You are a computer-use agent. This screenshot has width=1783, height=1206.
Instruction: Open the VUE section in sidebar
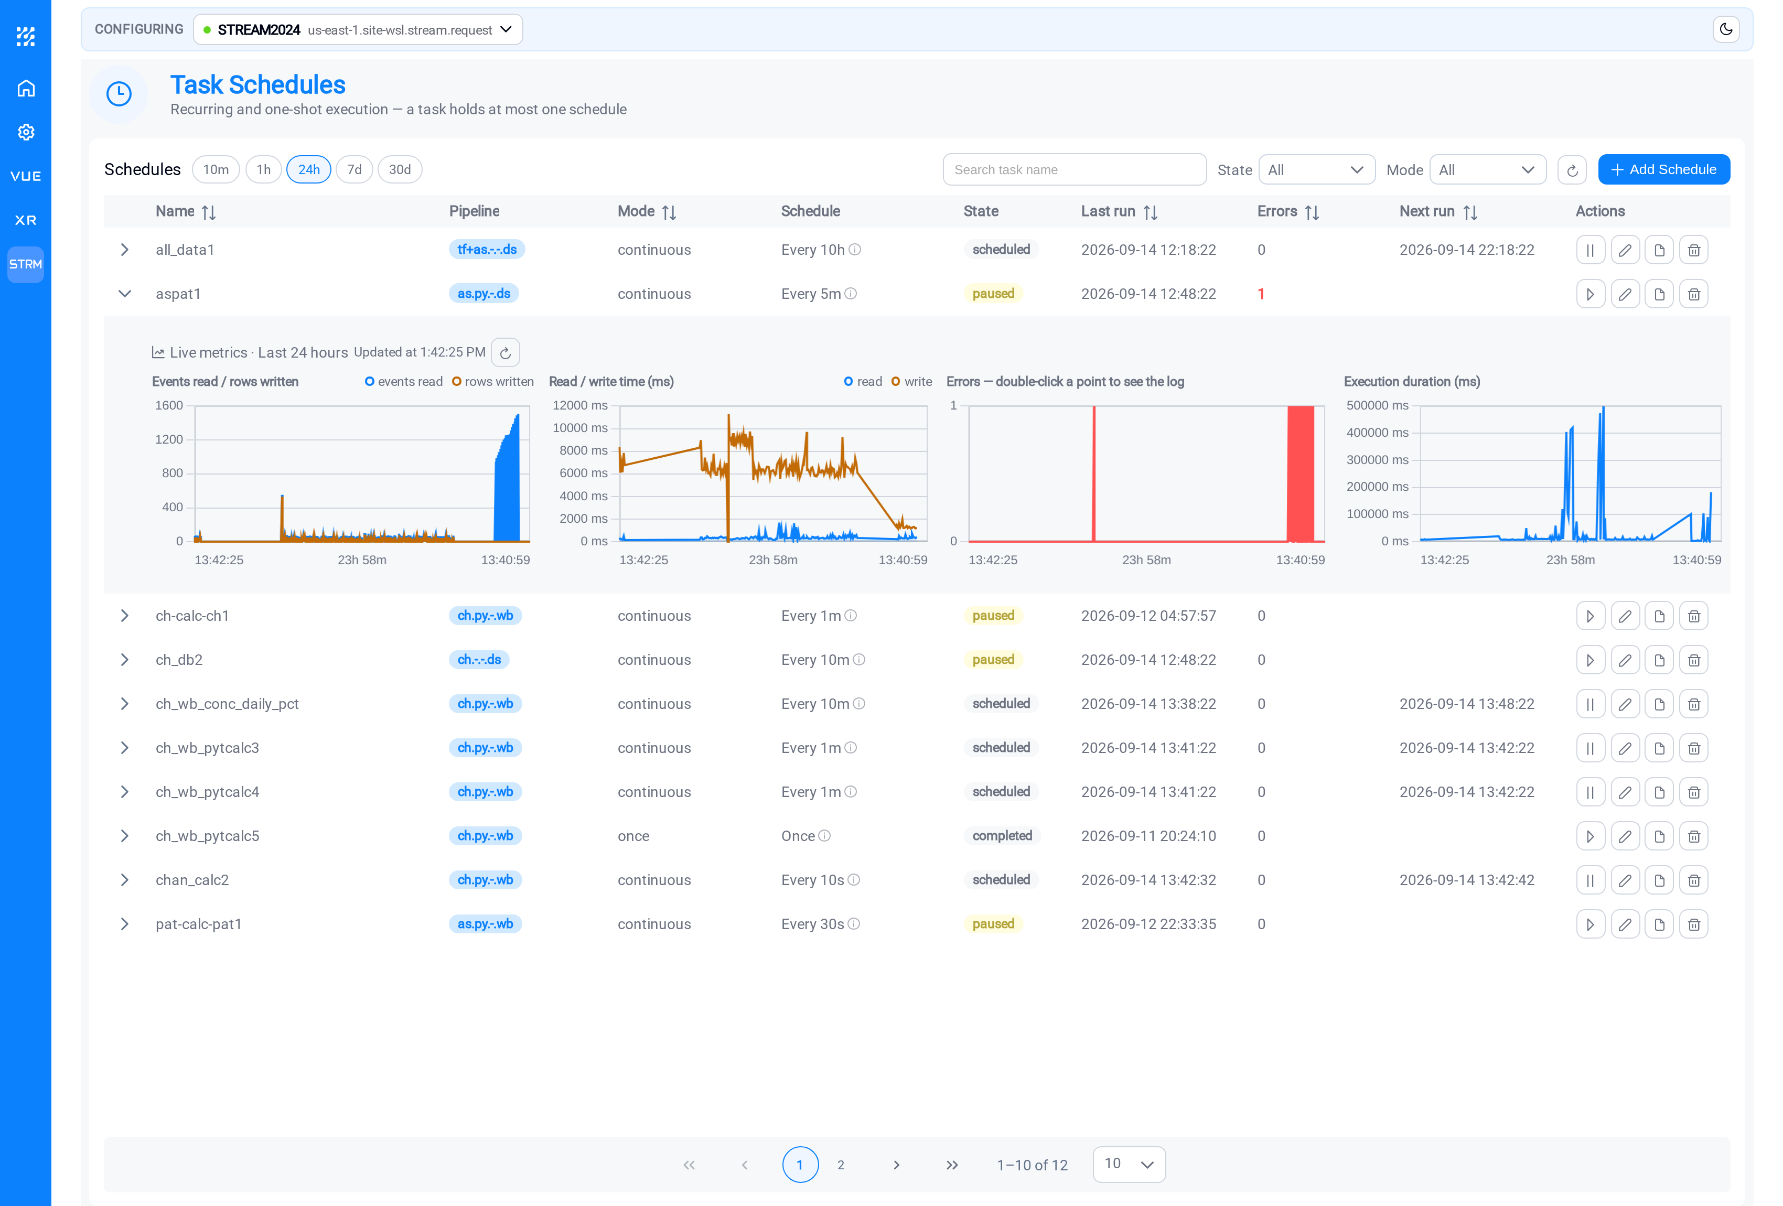coord(26,177)
